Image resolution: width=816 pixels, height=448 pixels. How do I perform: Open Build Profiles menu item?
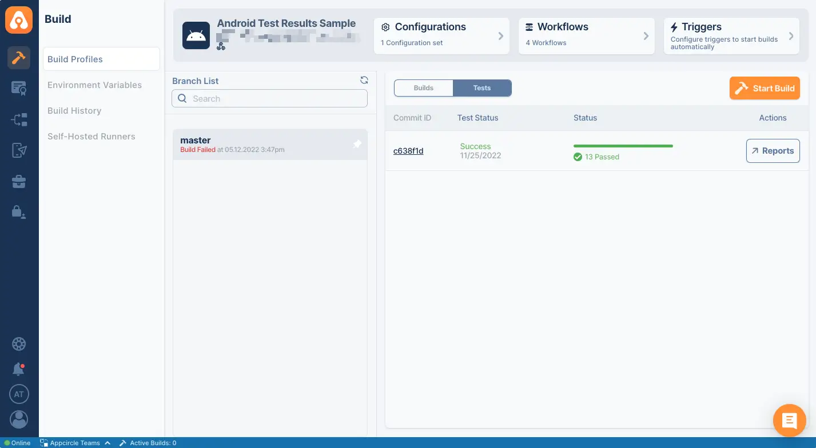click(x=101, y=59)
